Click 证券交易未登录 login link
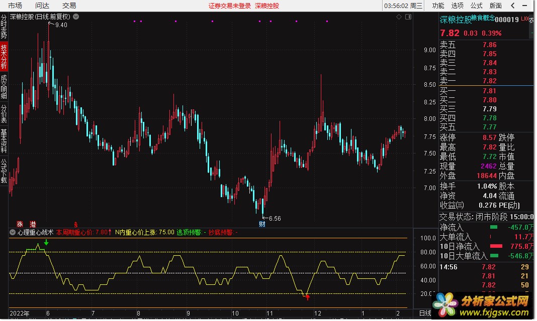Image resolution: width=537 pixels, height=321 pixels. (230, 6)
